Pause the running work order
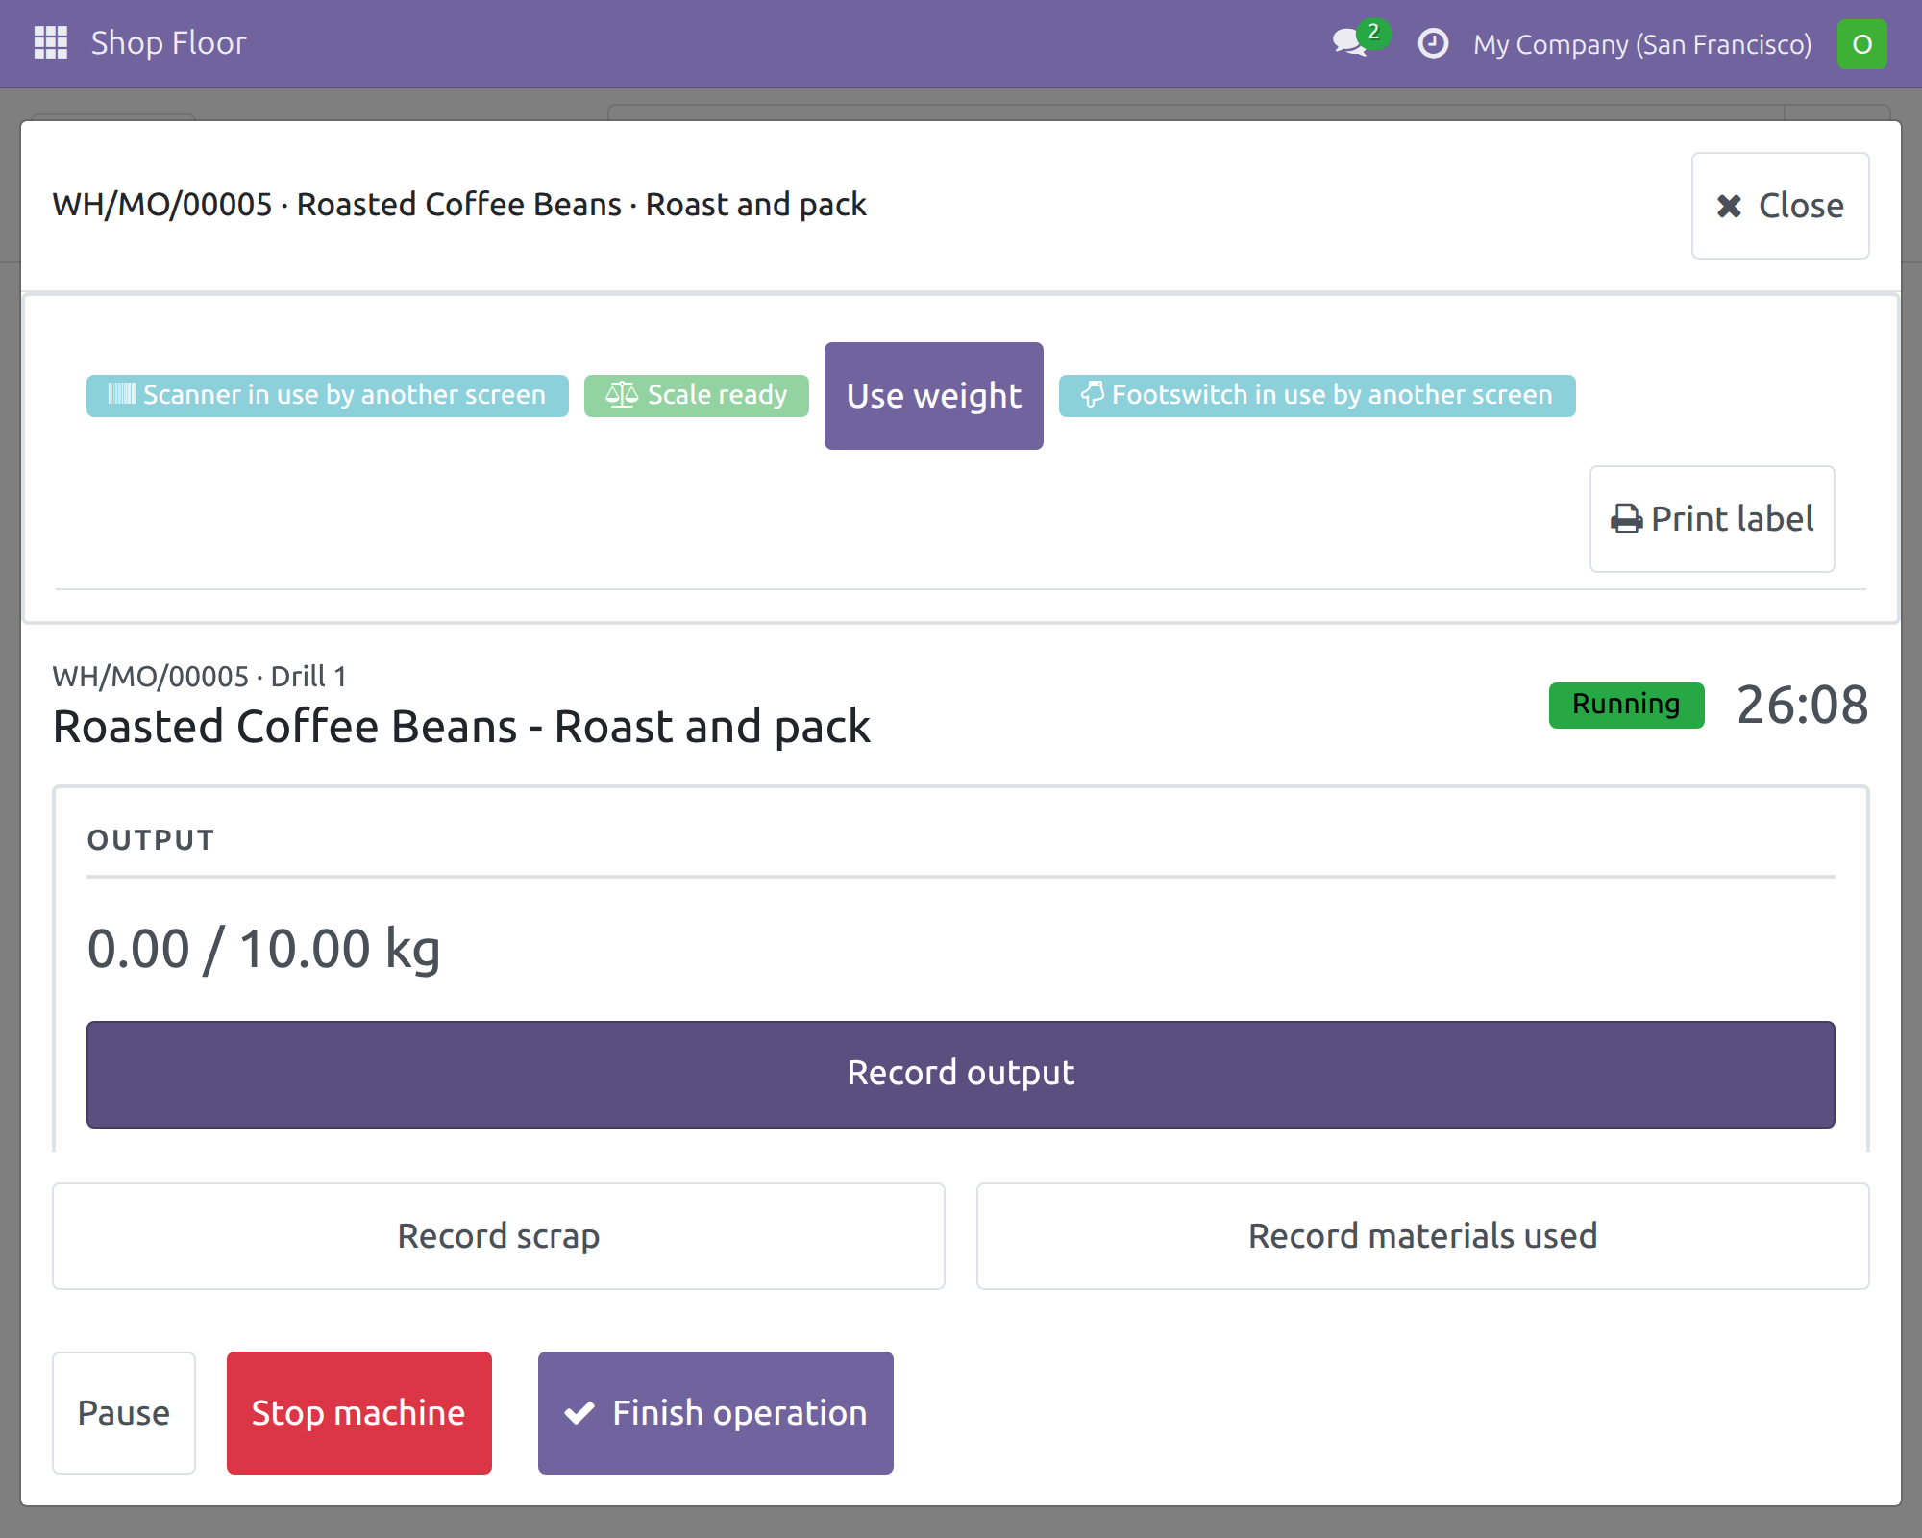This screenshot has height=1538, width=1922. tap(124, 1413)
